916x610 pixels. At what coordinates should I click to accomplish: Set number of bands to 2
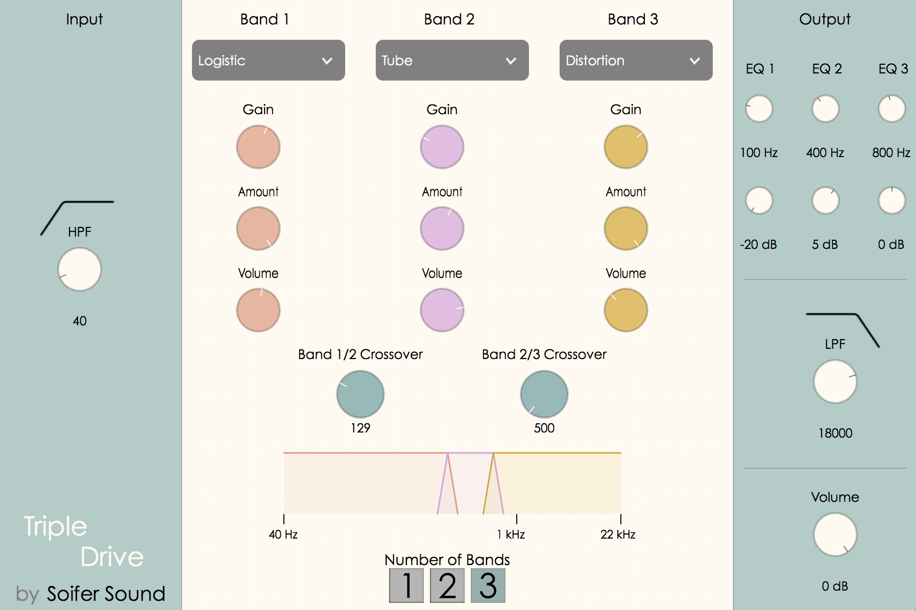click(447, 586)
